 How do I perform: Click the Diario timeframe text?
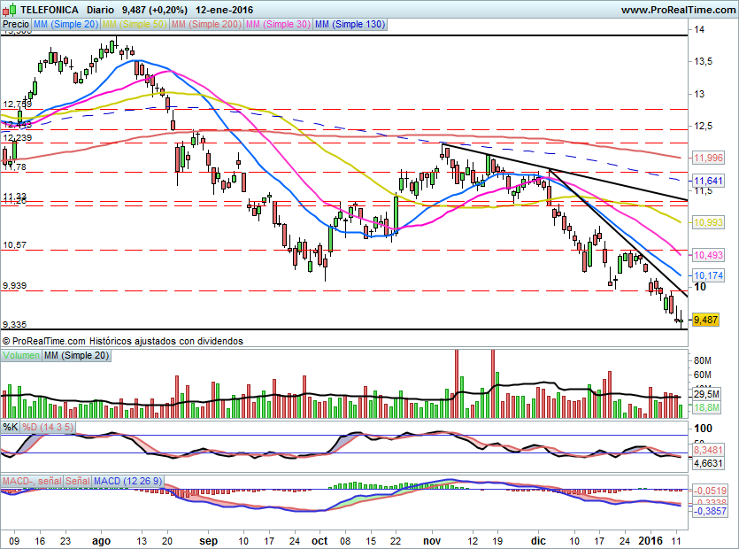click(x=100, y=10)
